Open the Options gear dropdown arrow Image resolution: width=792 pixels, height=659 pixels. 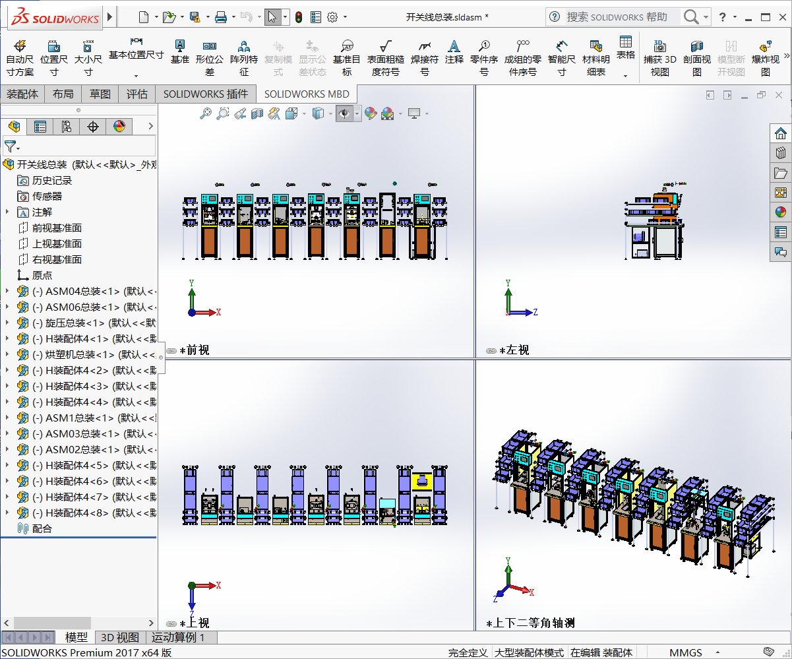point(346,17)
